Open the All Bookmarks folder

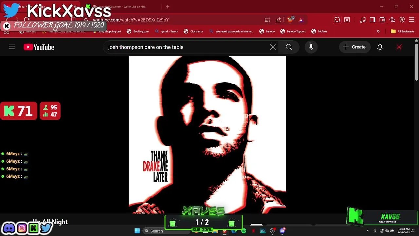click(402, 31)
